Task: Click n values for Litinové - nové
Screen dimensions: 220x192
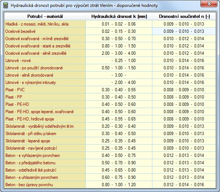Action: coord(184,61)
